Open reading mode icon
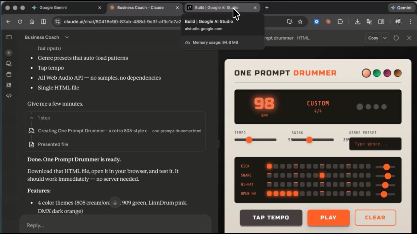Viewport: 417px width, 234px height. pos(381,21)
